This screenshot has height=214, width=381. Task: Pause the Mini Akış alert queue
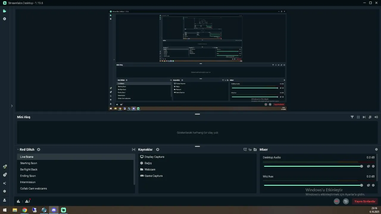click(358, 117)
